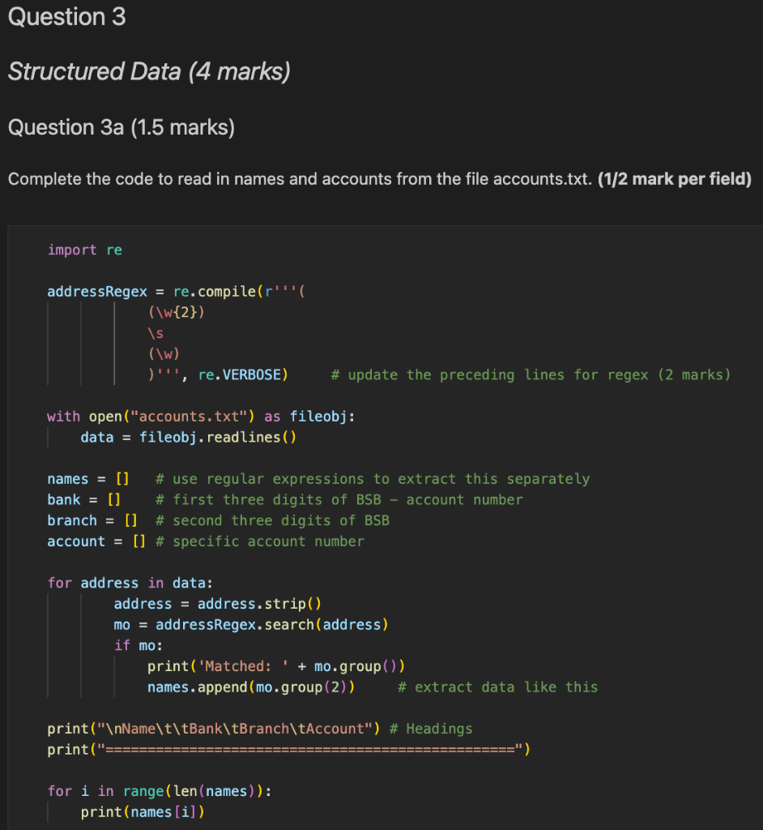Click the '\s' regex line

pos(156,333)
